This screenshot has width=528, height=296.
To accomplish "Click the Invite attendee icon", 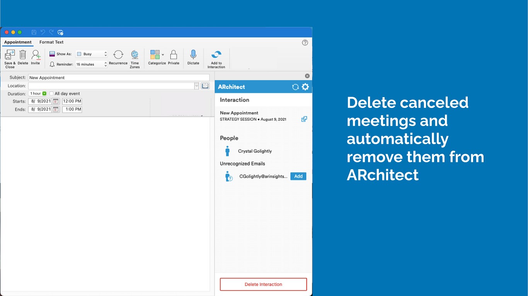I will coord(36,55).
